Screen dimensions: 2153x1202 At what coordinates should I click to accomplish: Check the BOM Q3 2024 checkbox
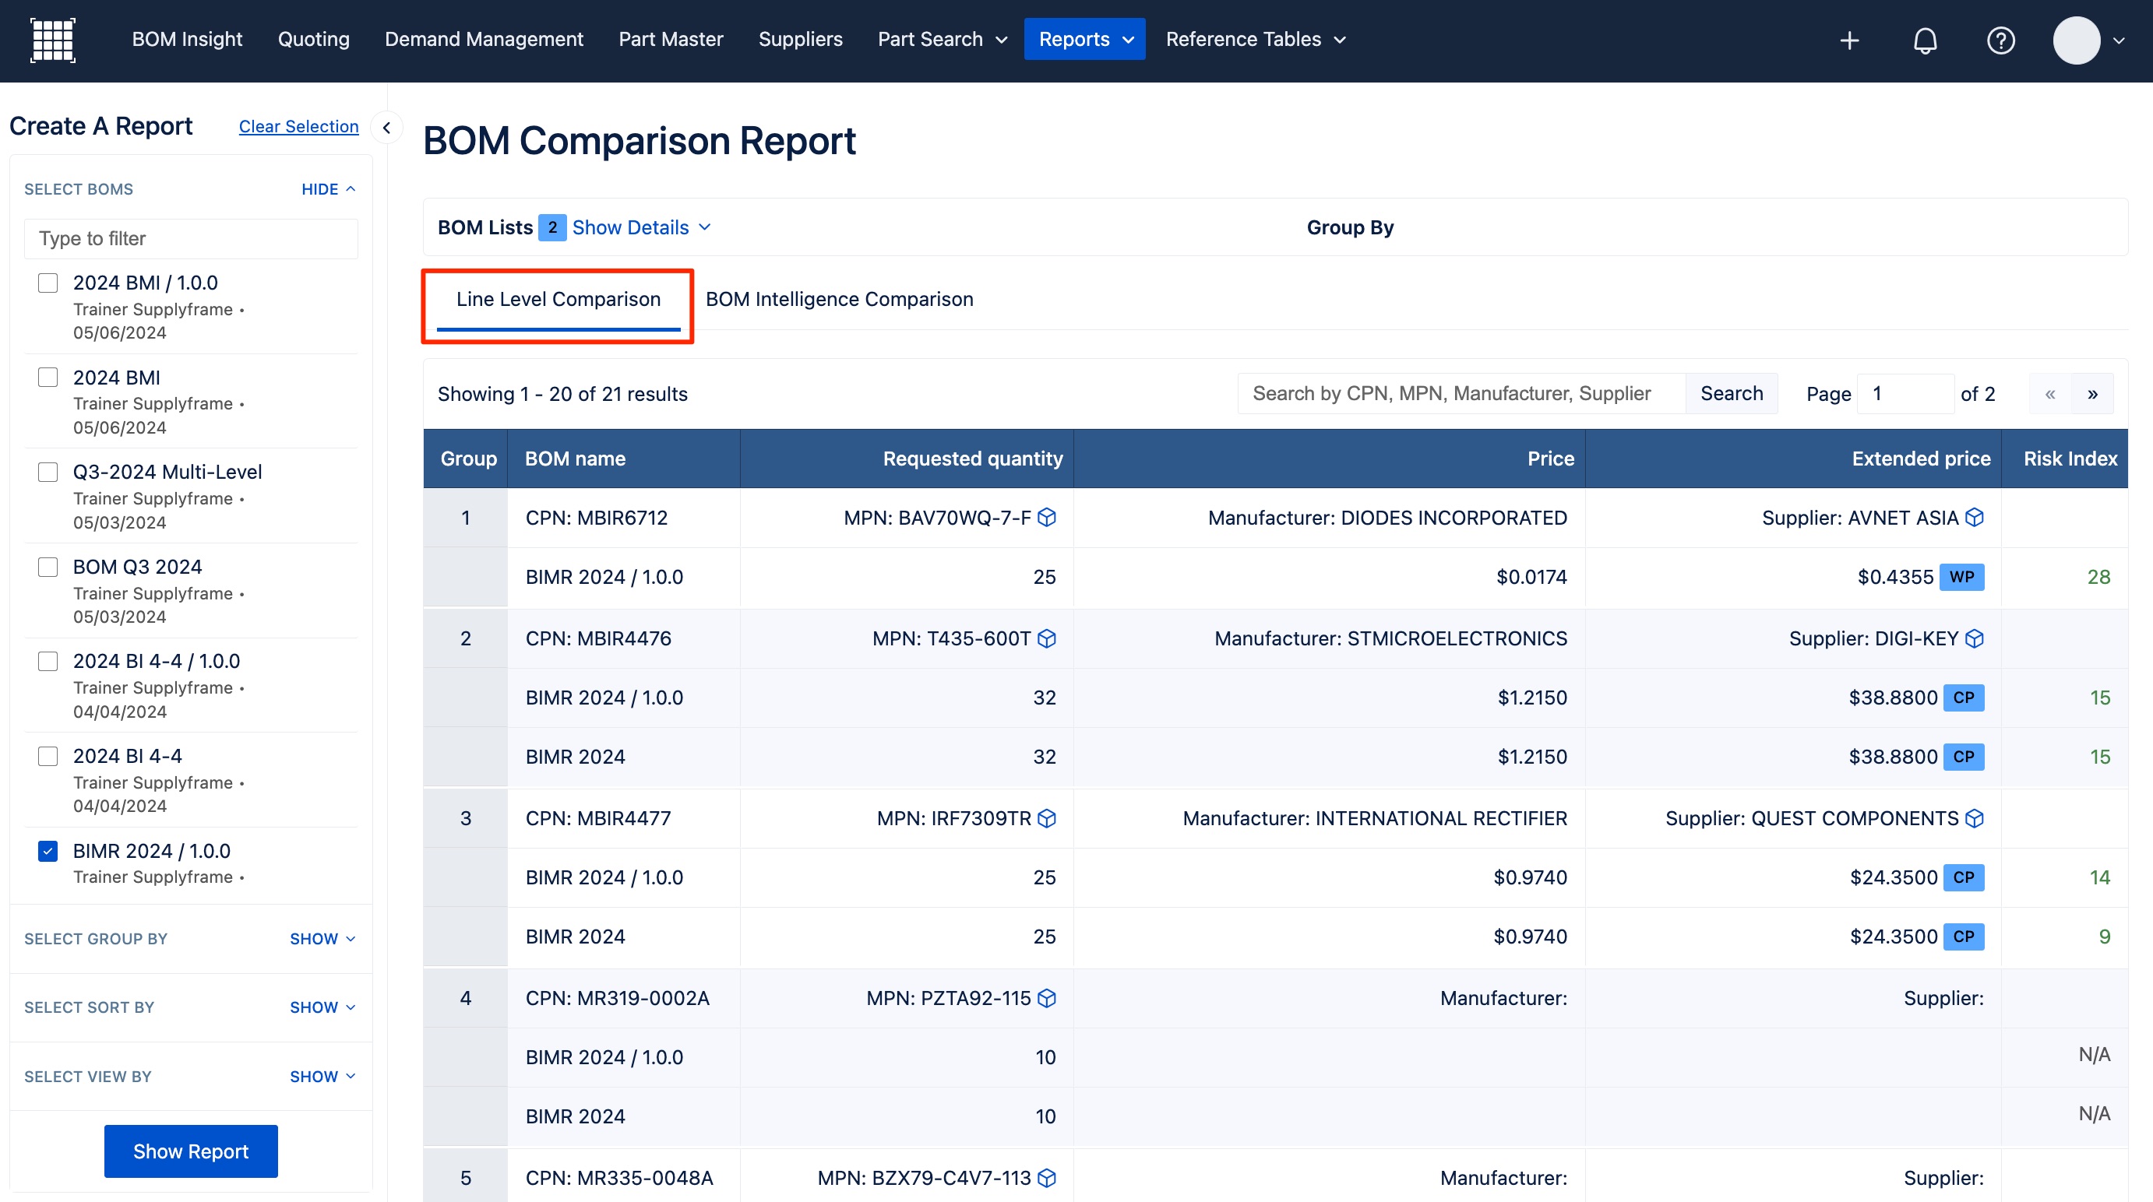coord(48,568)
